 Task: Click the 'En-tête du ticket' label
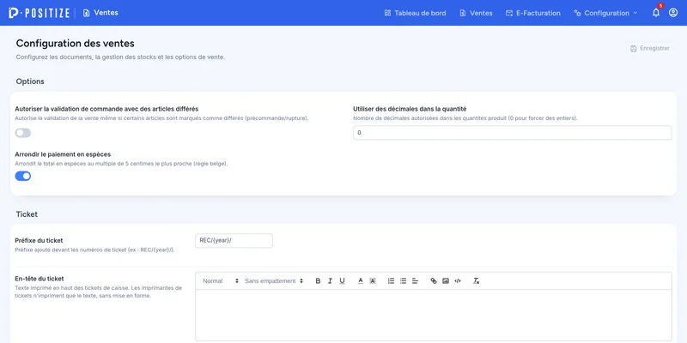point(40,279)
